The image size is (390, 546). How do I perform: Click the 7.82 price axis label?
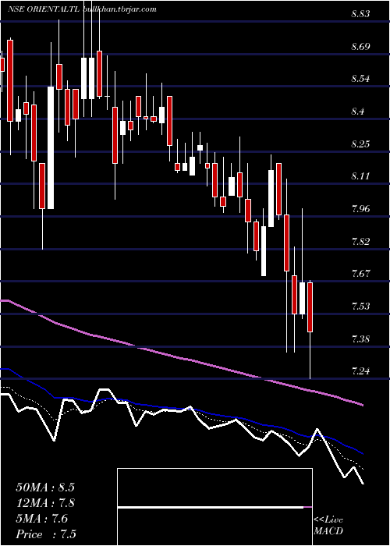[x=360, y=241]
